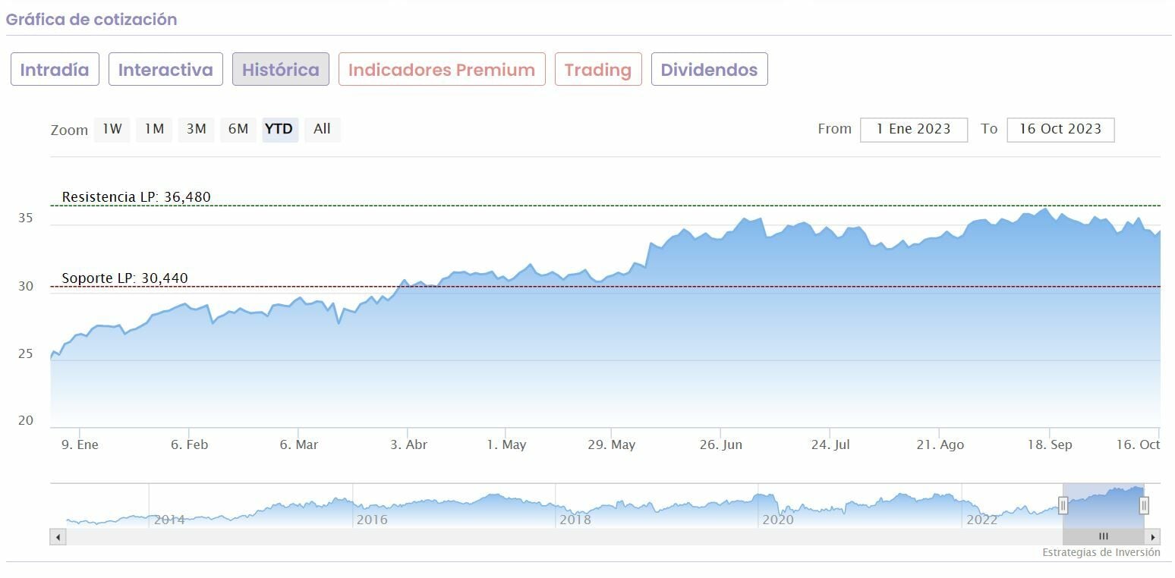The height and width of the screenshot is (578, 1175).
Task: Click the To date field
Action: 1060,129
